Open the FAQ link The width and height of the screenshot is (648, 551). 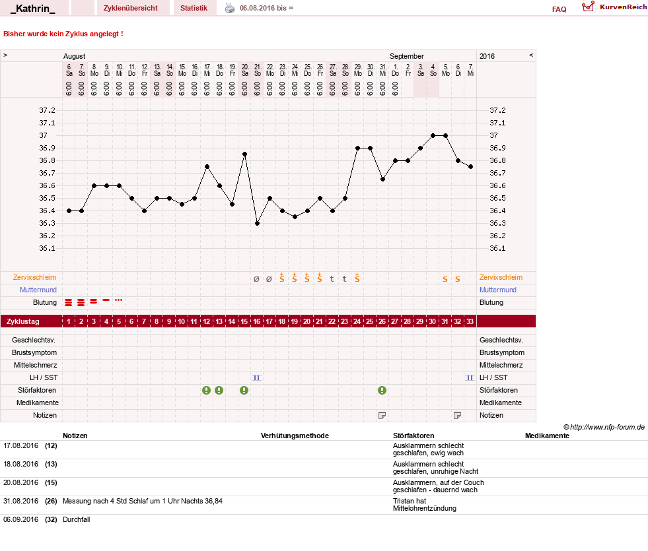(x=559, y=9)
